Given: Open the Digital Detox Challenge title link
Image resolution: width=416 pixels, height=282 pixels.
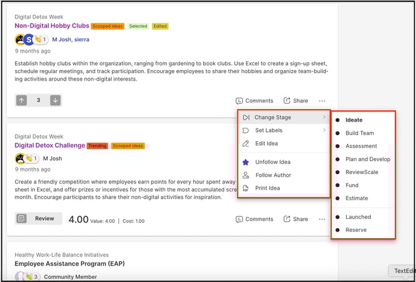Looking at the screenshot, I should [x=50, y=146].
